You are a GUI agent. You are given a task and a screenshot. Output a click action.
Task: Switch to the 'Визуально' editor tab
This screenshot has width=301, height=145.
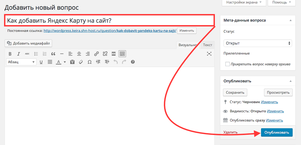coord(188,45)
